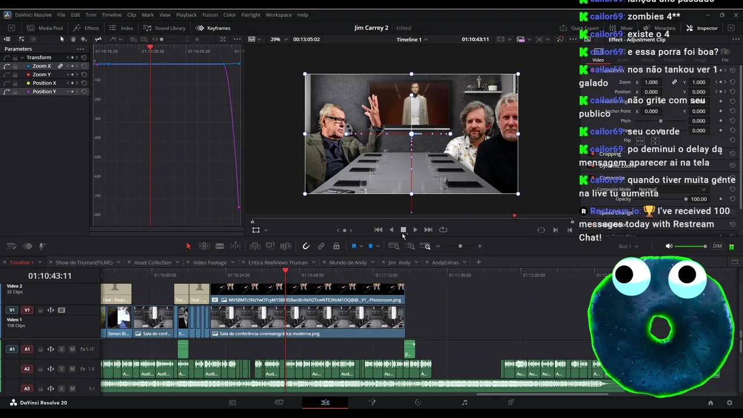Click the viewer timecode 01:10:43:11 field
Viewport: 743px width, 418px height.
click(475, 39)
